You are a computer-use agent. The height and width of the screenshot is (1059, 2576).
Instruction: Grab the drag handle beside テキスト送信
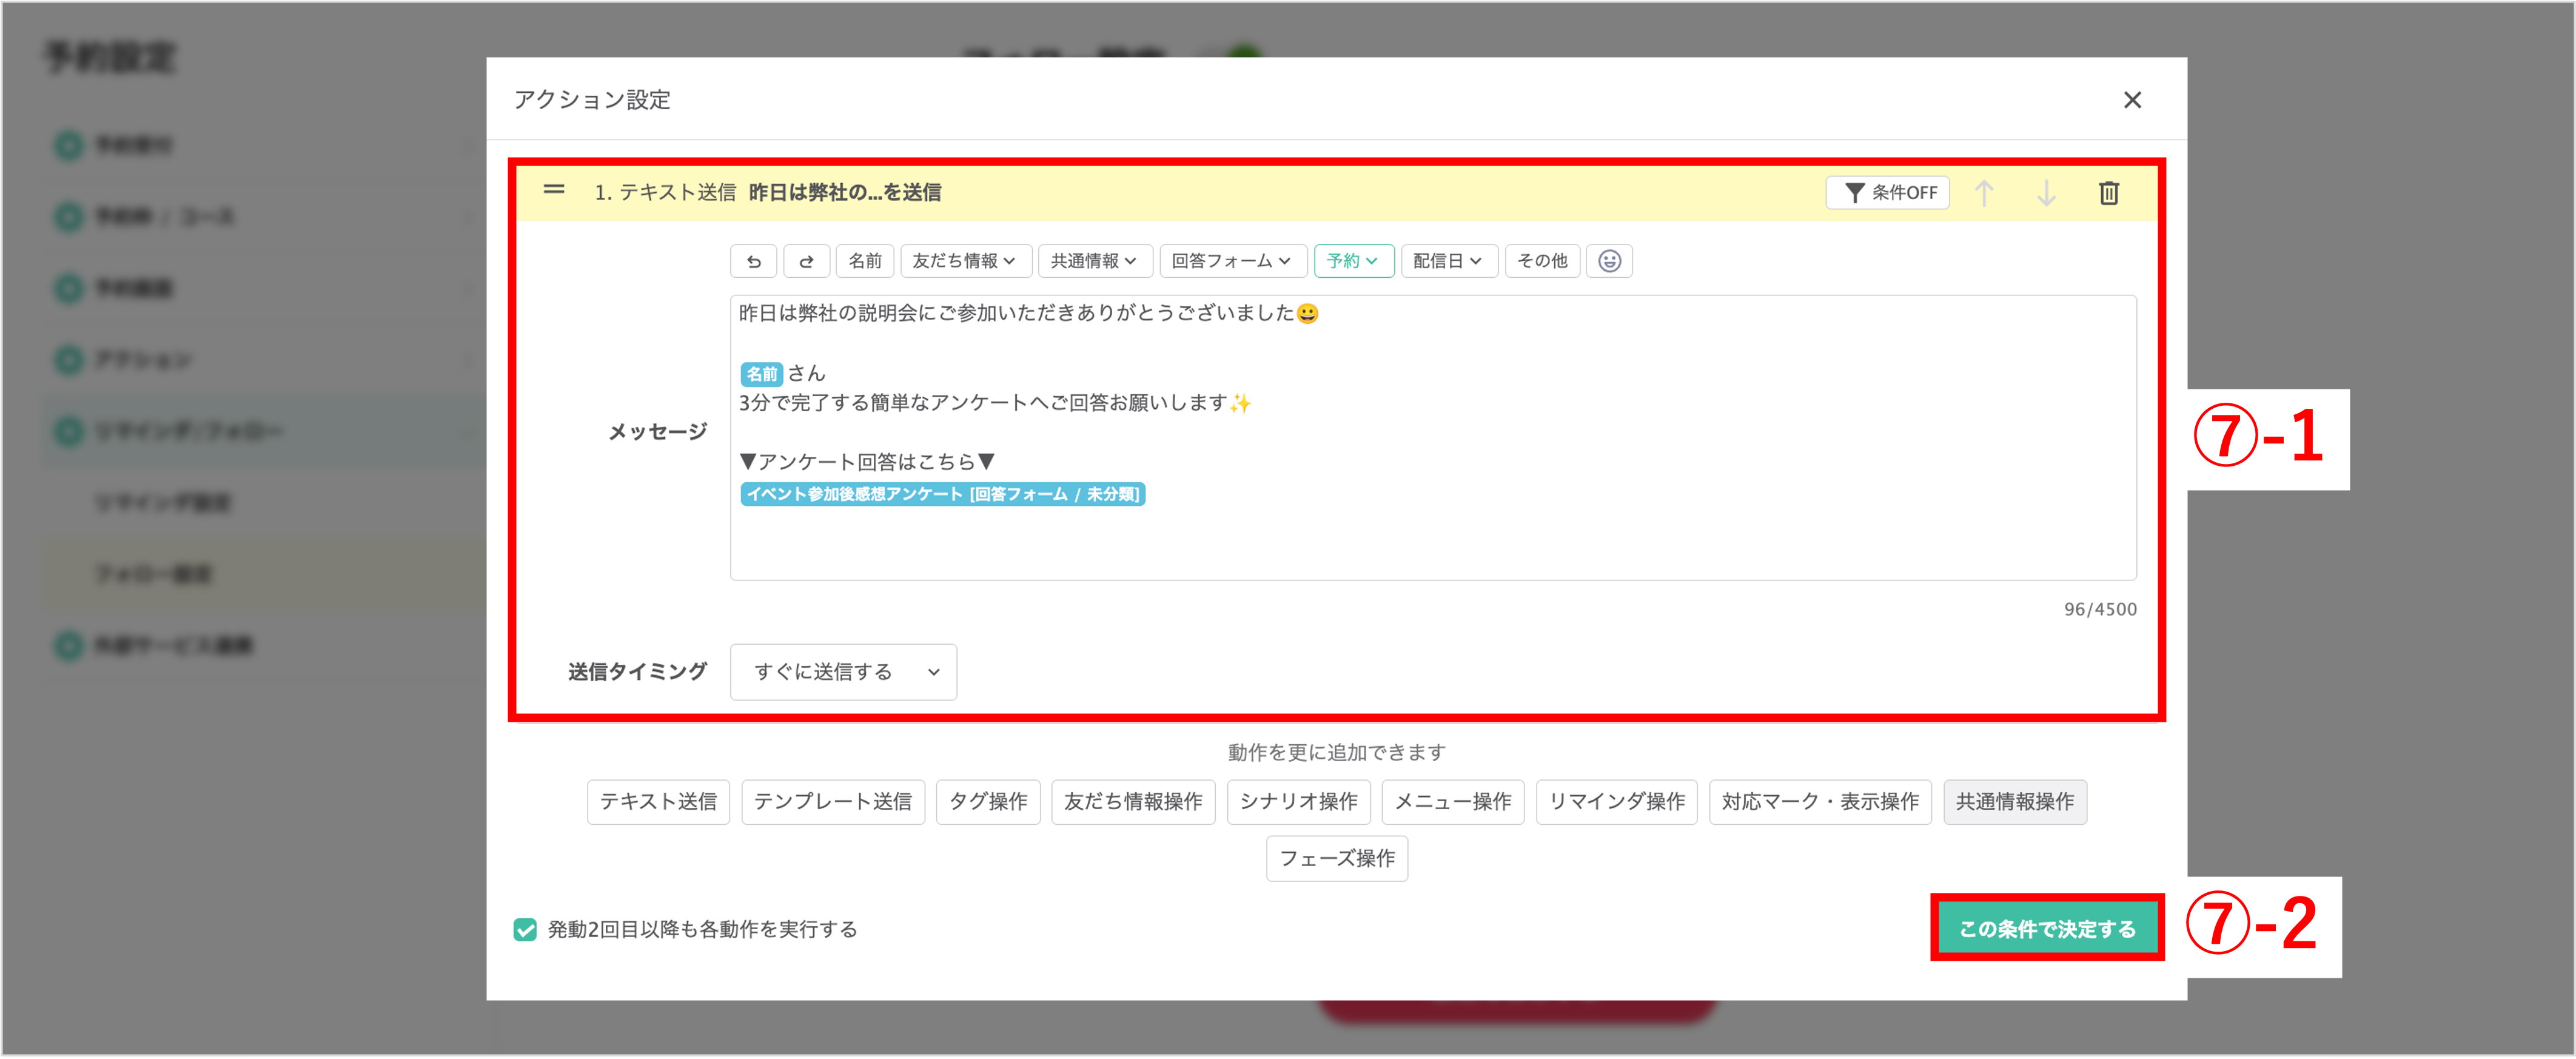(554, 190)
